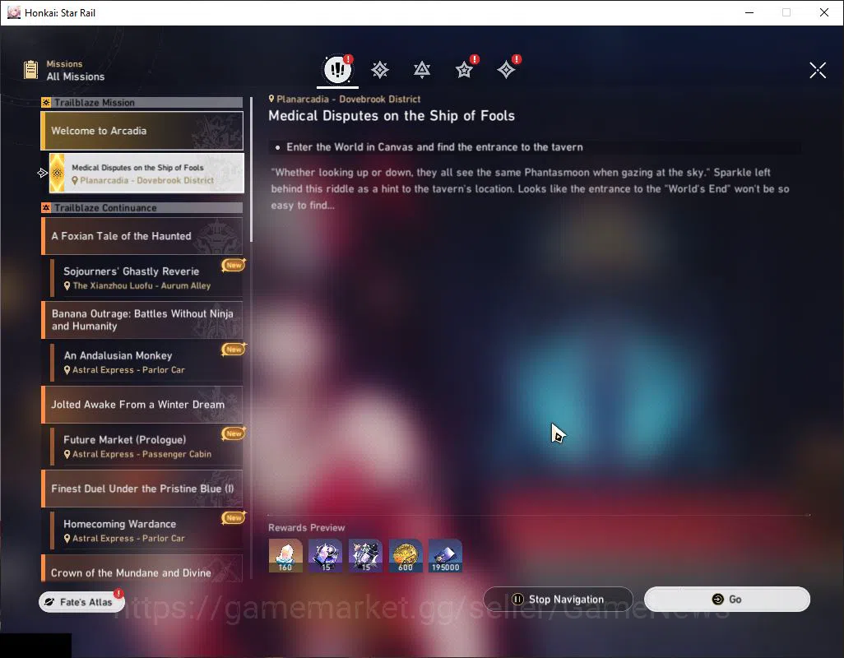Select the last four-point star mission tab
Viewport: 844px width, 658px height.
(506, 70)
